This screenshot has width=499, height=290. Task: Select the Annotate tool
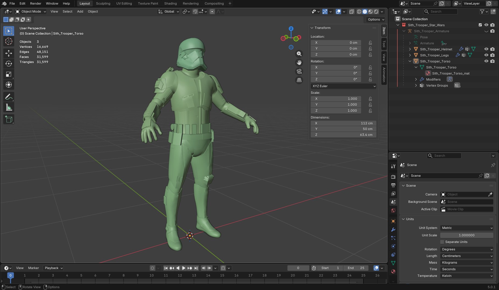9,97
